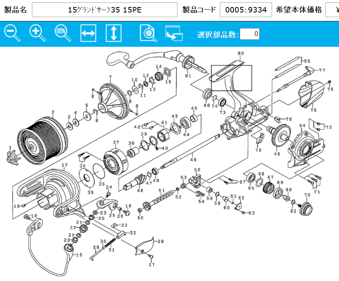Fit diagram to height with vertical arrow icon
This screenshot has width=339, height=281.
pos(114,33)
